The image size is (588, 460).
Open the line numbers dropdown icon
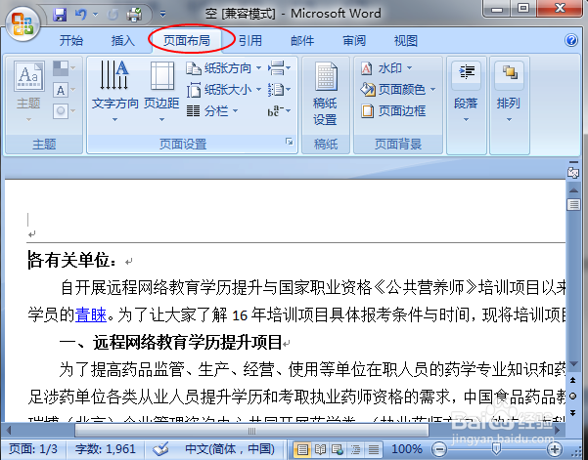(280, 90)
